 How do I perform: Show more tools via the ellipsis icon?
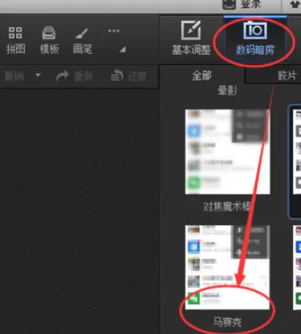pos(114,31)
